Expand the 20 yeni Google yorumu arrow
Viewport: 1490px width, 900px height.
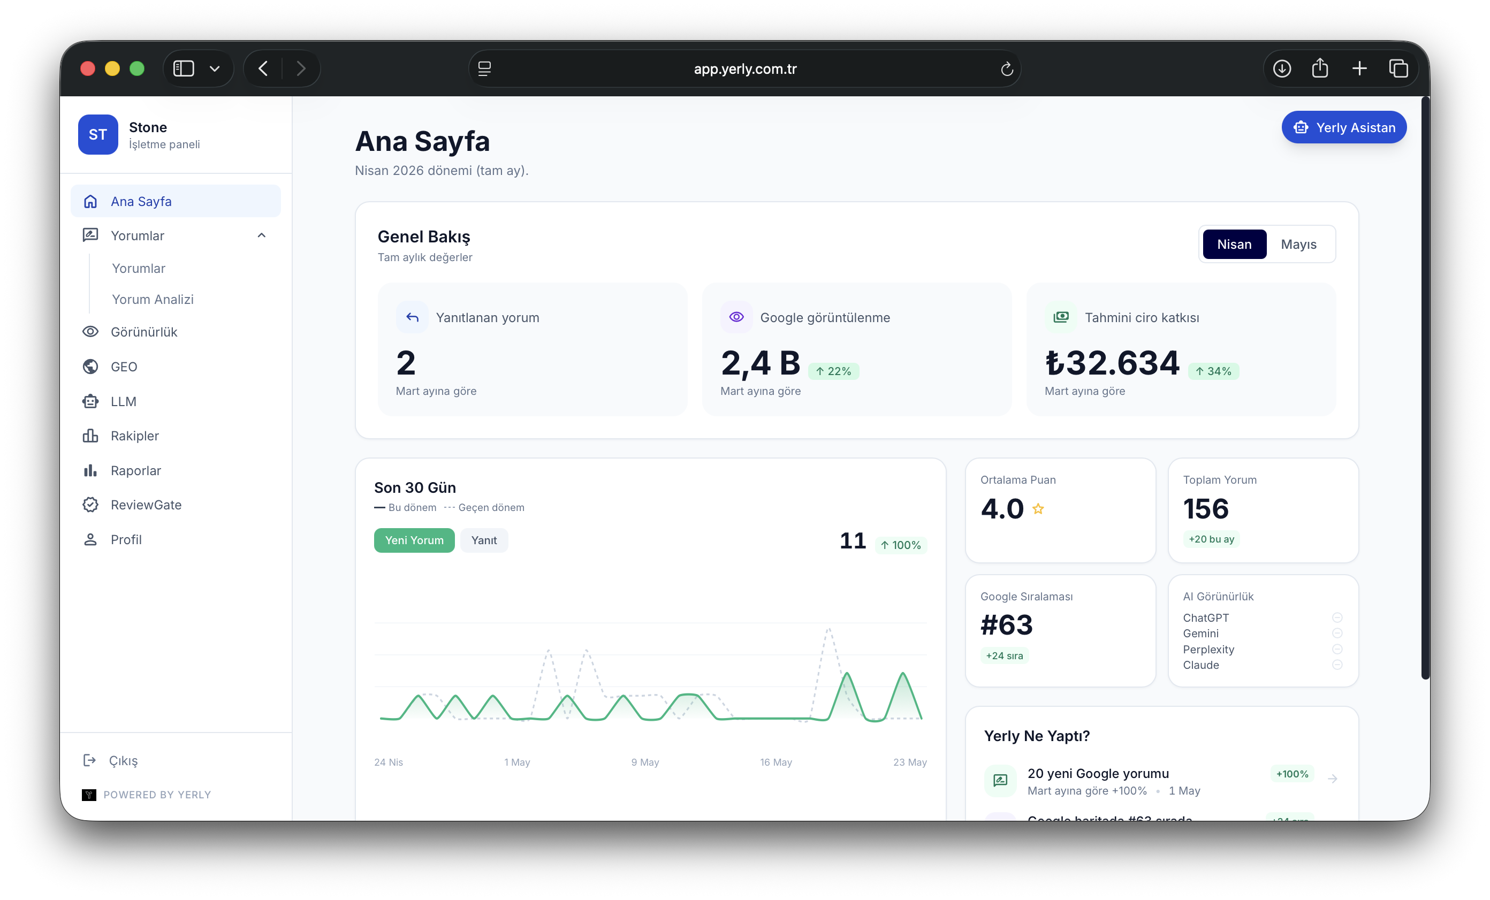pos(1332,779)
